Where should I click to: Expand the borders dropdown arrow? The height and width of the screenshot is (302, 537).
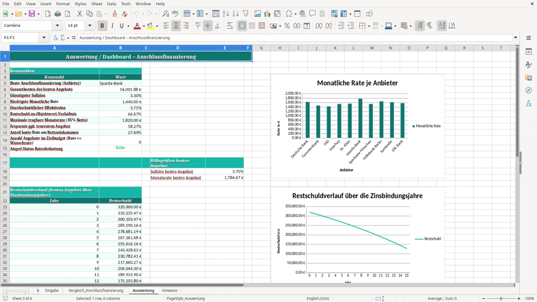click(368, 26)
